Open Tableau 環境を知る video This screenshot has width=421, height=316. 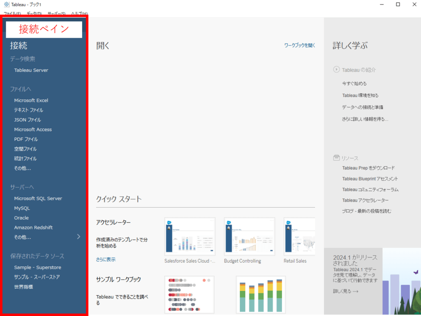(x=360, y=95)
